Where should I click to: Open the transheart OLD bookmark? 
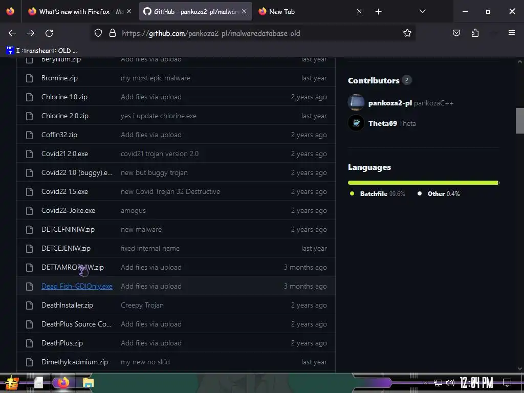pyautogui.click(x=41, y=51)
